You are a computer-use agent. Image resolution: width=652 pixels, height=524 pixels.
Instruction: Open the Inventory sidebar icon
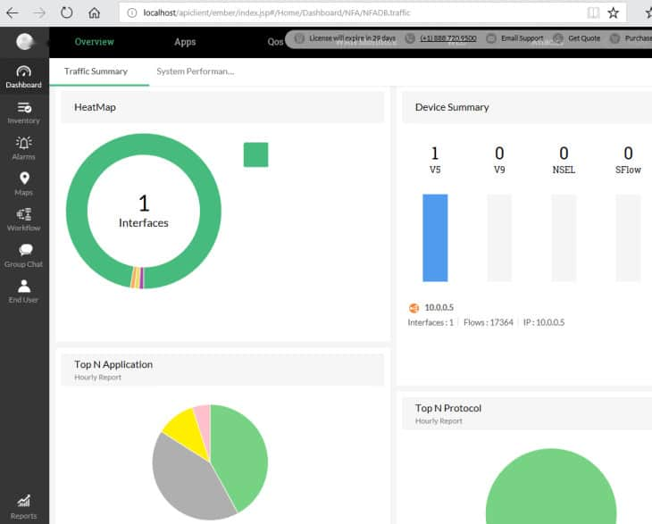tap(24, 107)
